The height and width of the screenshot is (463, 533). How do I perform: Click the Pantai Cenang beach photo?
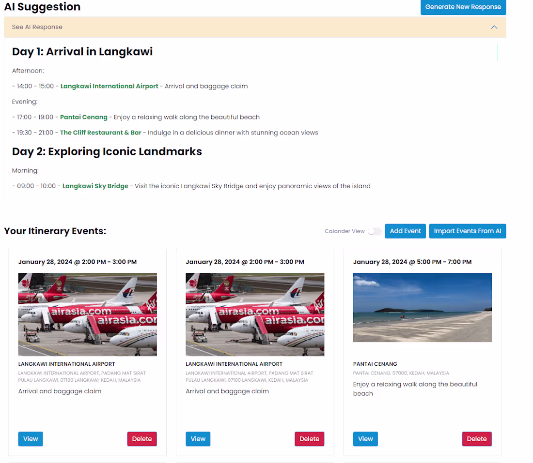(422, 307)
